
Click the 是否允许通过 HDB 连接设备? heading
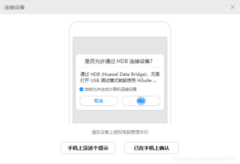tap(118, 61)
